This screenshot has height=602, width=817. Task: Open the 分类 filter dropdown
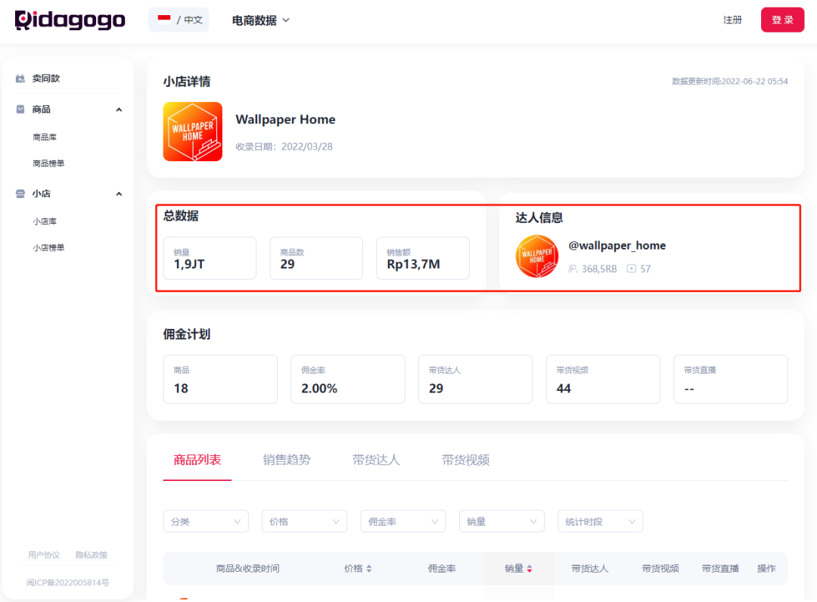coord(206,521)
